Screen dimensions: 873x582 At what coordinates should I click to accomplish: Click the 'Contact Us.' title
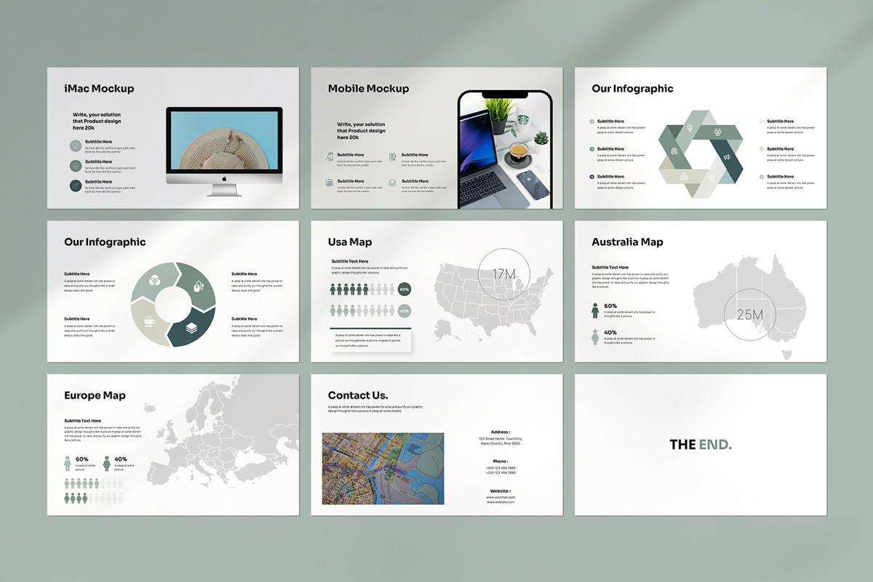(x=358, y=396)
